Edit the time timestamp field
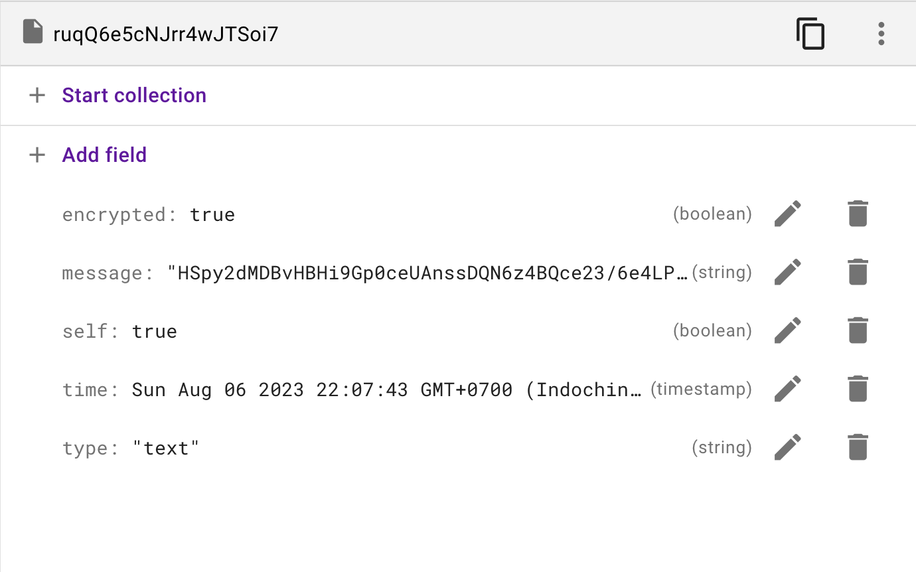 788,389
